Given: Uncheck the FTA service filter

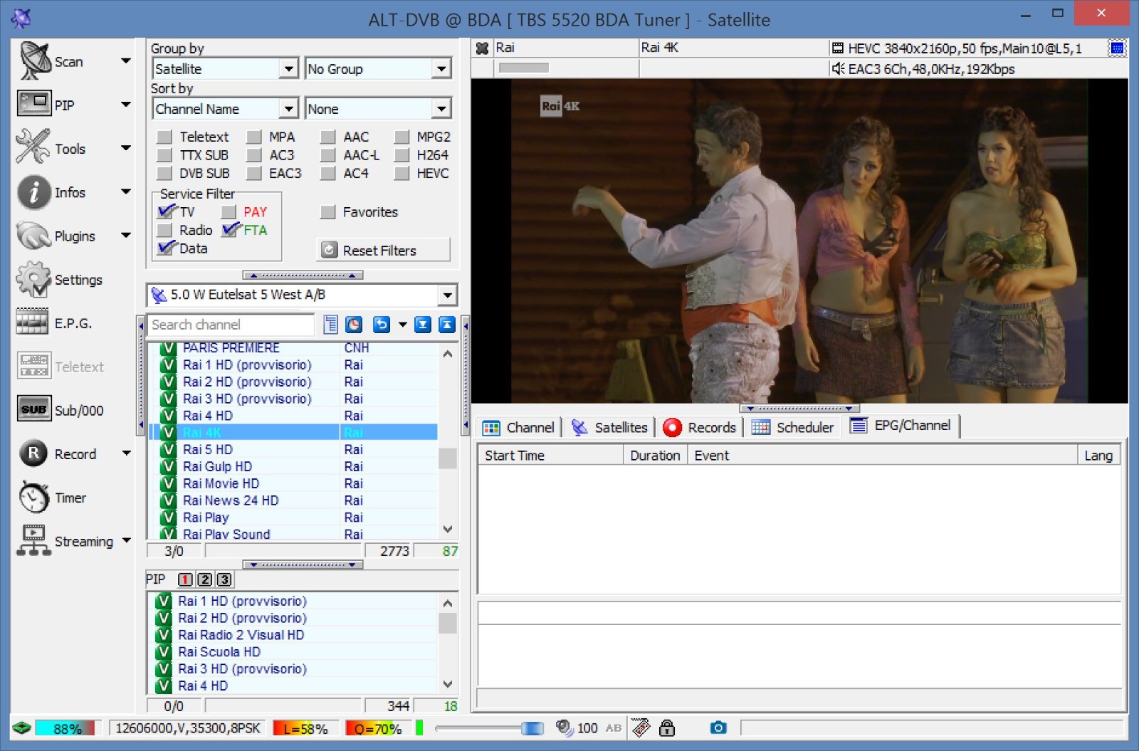Looking at the screenshot, I should (x=230, y=230).
